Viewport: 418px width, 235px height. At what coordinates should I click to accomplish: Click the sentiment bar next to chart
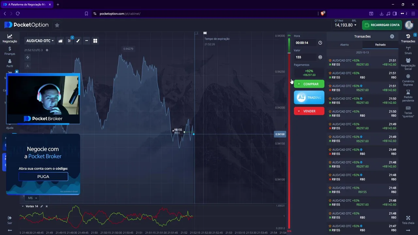coord(289,134)
